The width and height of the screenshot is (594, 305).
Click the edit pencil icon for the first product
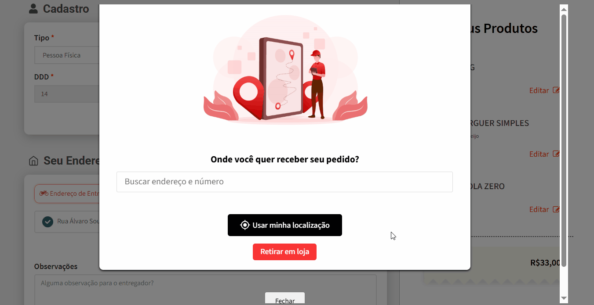(x=556, y=90)
